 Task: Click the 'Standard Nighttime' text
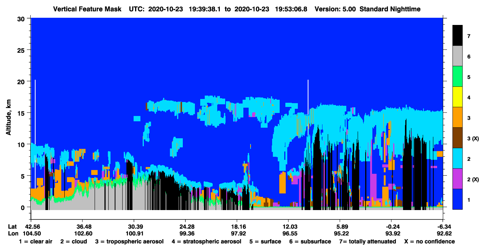(x=391, y=9)
